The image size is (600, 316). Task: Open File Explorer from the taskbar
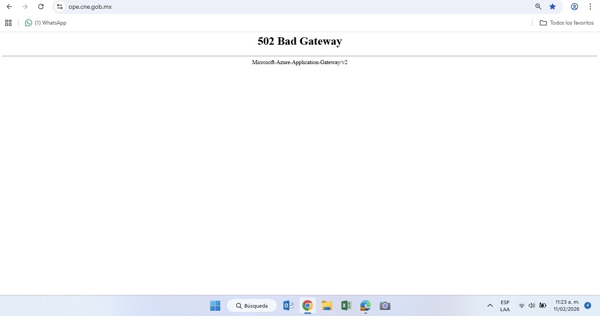[x=327, y=305]
